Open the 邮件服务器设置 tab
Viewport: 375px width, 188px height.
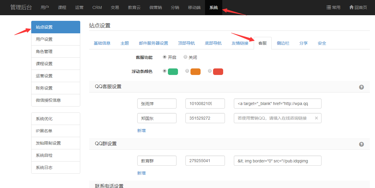tap(153, 43)
